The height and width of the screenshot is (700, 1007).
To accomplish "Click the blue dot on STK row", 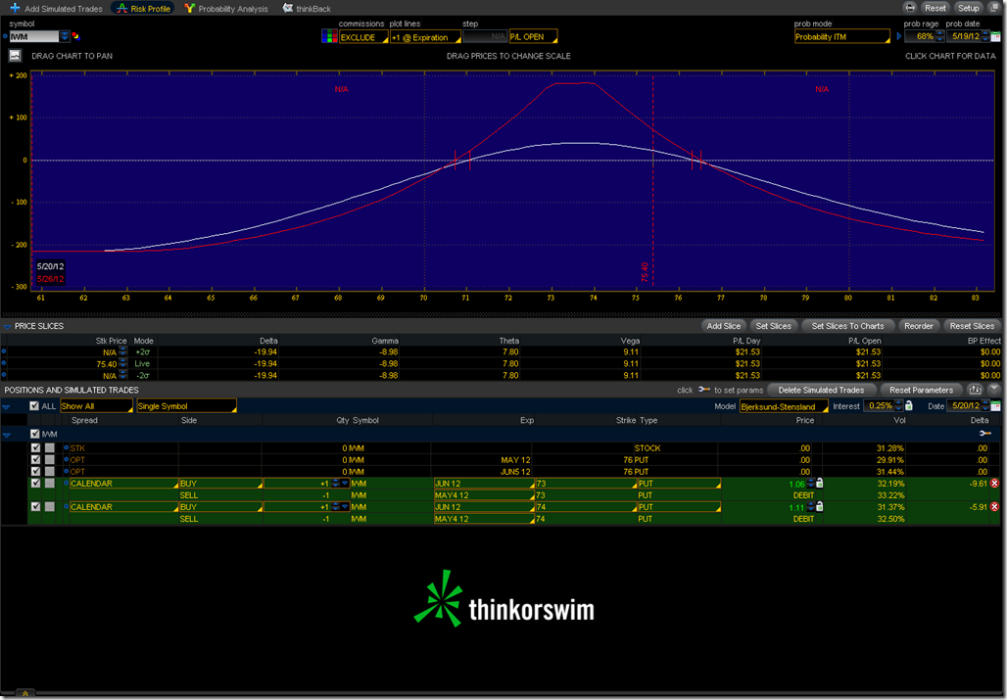I will (66, 447).
